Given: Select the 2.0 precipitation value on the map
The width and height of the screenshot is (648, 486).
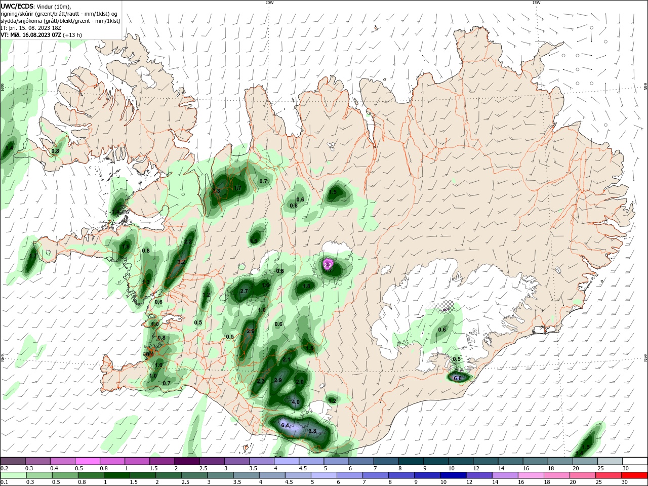Looking at the screenshot, I should [x=300, y=382].
